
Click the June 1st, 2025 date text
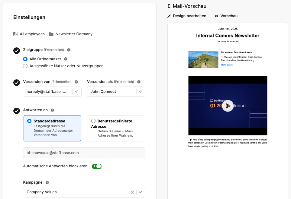(x=228, y=29)
